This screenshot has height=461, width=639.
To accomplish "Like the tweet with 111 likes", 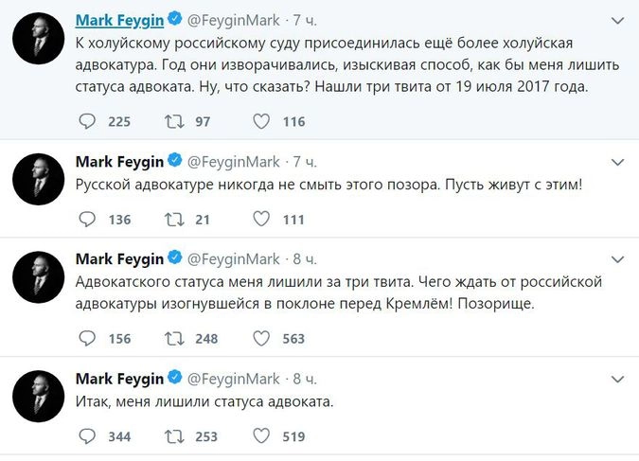I will point(261,220).
